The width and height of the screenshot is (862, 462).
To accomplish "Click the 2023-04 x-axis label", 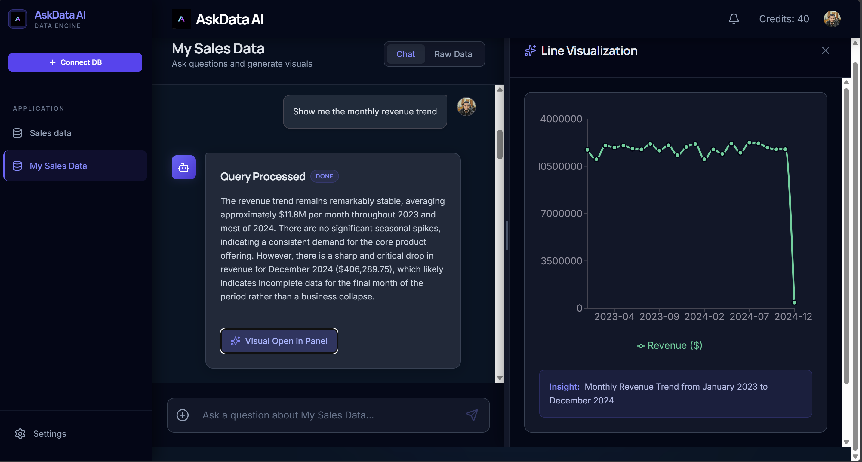I will (x=614, y=316).
